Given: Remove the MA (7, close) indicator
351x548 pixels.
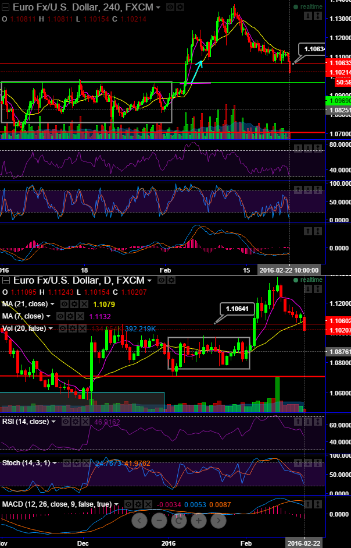Looking at the screenshot, I should click(x=80, y=316).
